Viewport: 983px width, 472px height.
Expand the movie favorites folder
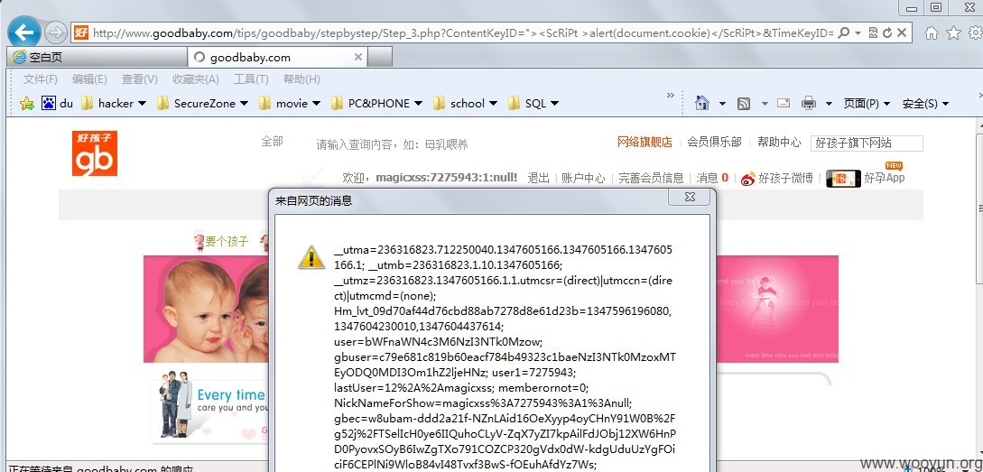[290, 104]
